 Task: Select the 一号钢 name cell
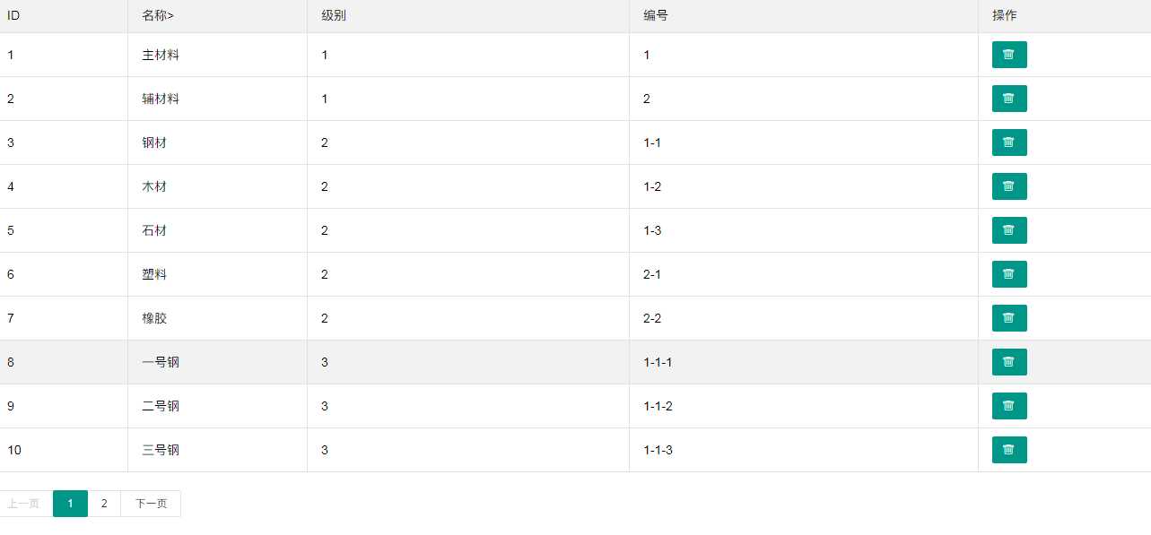pos(161,362)
